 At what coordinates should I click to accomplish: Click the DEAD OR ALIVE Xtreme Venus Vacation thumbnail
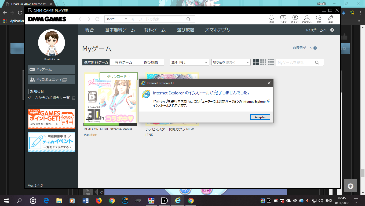coord(110,98)
